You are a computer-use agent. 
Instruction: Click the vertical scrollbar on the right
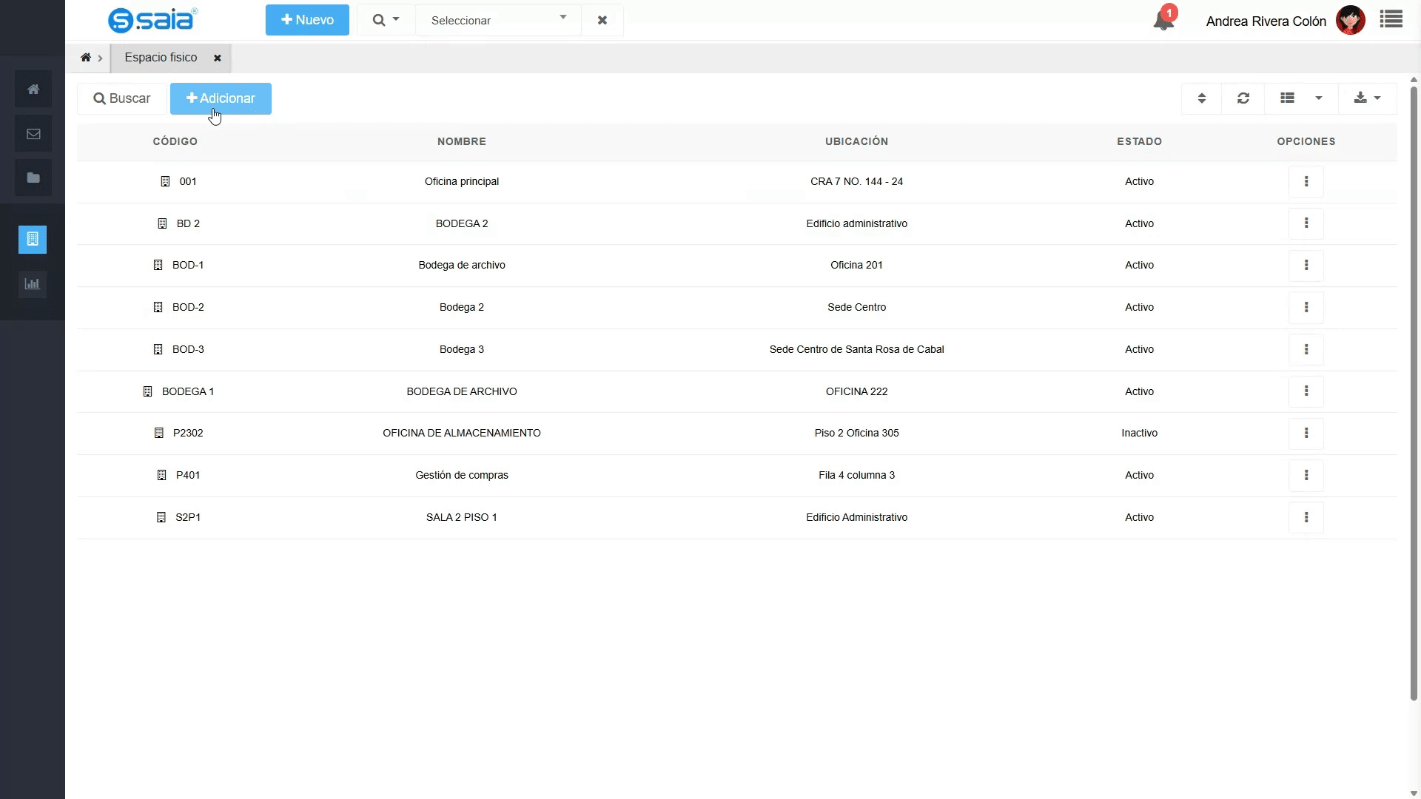[x=1414, y=392]
